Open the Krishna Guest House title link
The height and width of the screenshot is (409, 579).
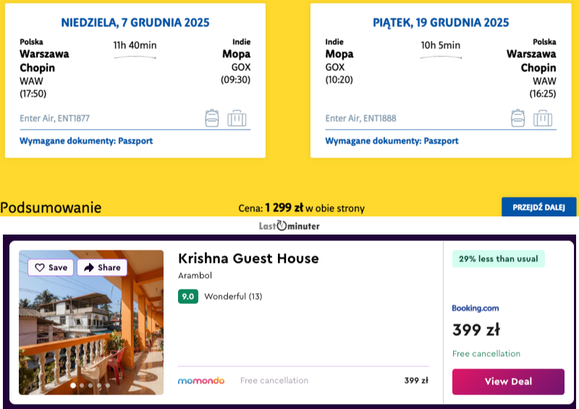(x=248, y=258)
